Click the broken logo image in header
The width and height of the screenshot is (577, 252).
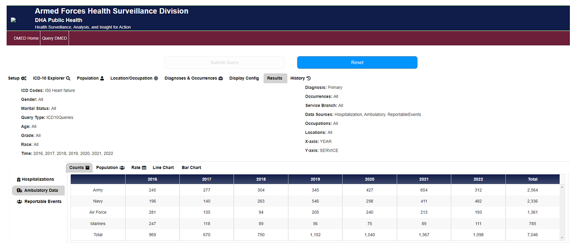[13, 20]
